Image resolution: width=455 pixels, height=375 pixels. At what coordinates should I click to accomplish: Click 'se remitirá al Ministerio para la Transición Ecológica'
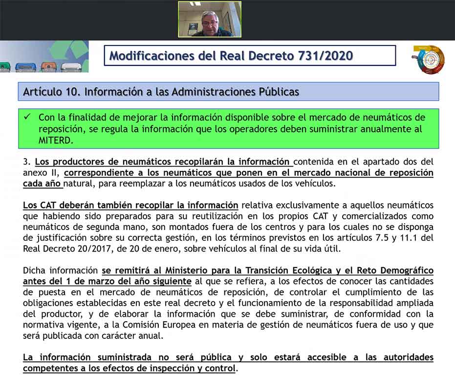217,271
